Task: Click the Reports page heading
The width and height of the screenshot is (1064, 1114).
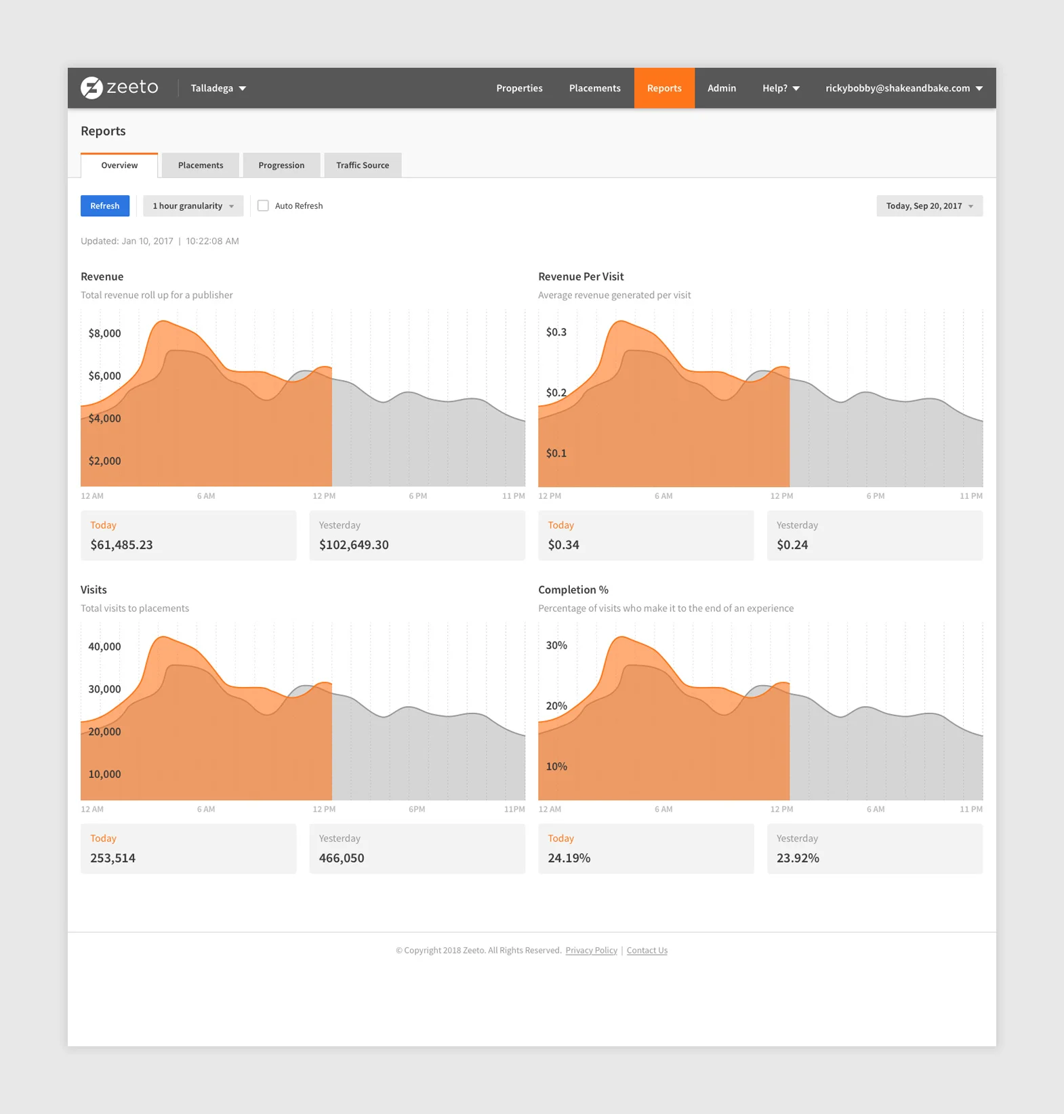Action: pyautogui.click(x=103, y=131)
